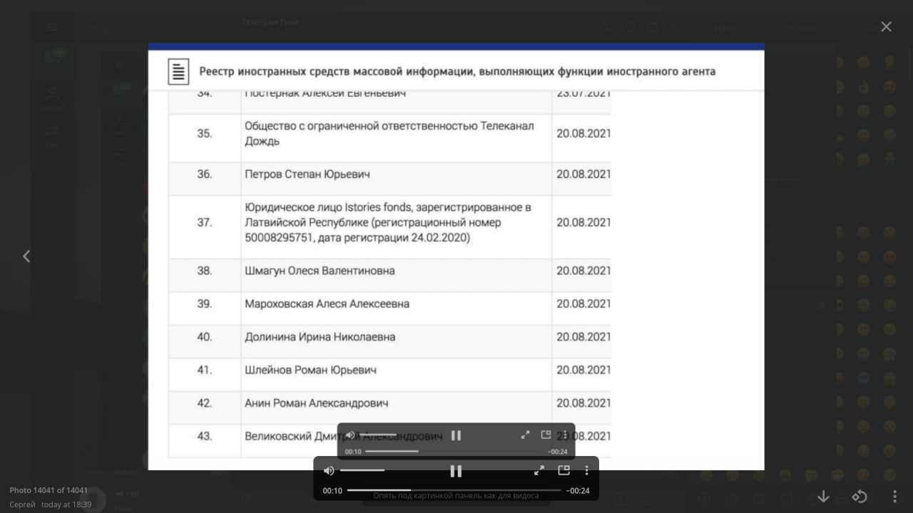Screen dimensions: 913x513
Task: Click row number 43 in the table
Action: point(205,436)
